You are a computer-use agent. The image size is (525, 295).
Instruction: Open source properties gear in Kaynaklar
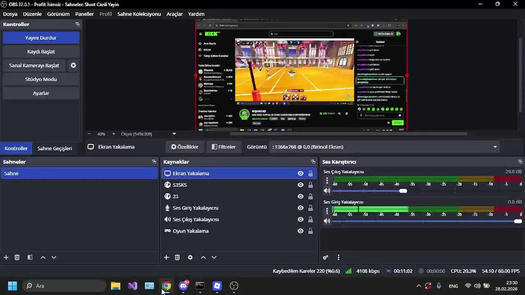pyautogui.click(x=190, y=257)
